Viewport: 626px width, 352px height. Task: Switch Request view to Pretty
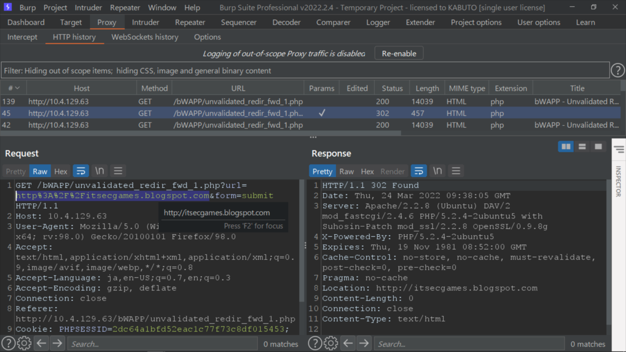tap(16, 171)
